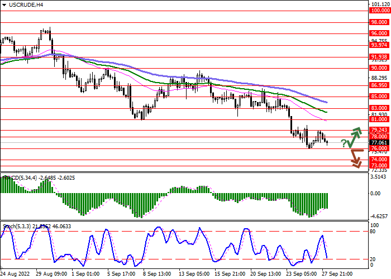Select the 76.000 support level label

[x=379, y=148]
